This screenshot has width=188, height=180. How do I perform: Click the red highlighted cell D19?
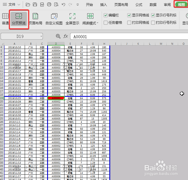(56, 98)
